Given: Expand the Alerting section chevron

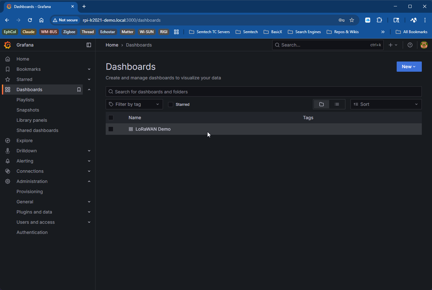Looking at the screenshot, I should click(x=89, y=161).
